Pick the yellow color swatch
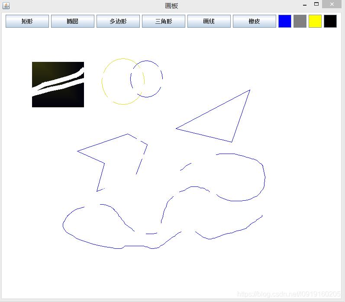Viewport: 345px width, 302px height. click(x=315, y=21)
